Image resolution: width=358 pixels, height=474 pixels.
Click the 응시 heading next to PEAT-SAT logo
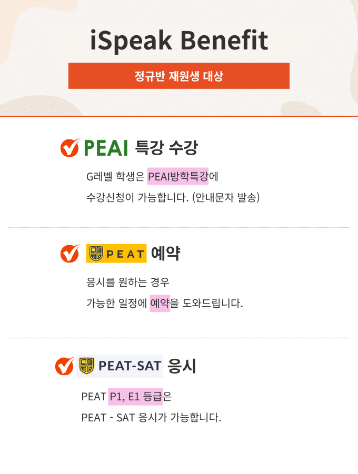pos(182,366)
